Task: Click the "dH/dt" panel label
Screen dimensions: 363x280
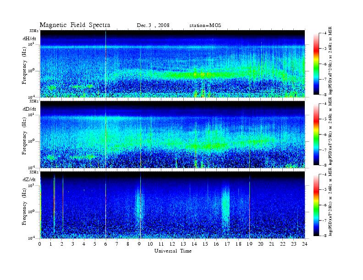Action: pos(29,38)
